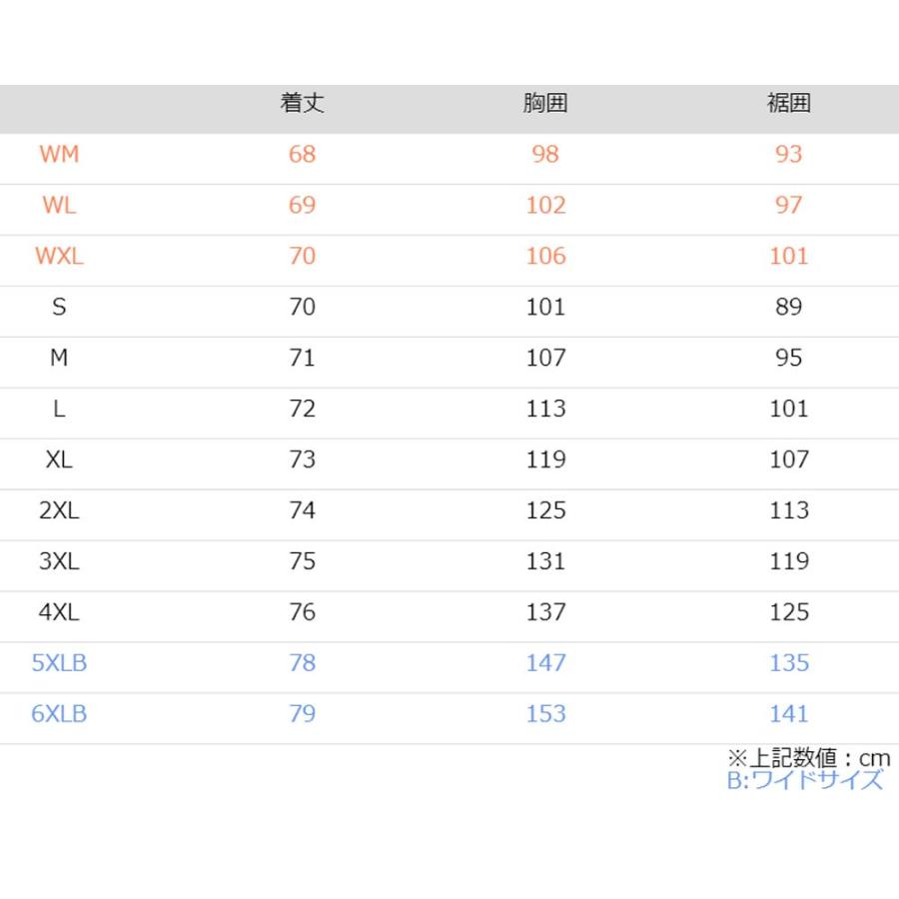Click the blue 5XLB size label

tap(59, 663)
